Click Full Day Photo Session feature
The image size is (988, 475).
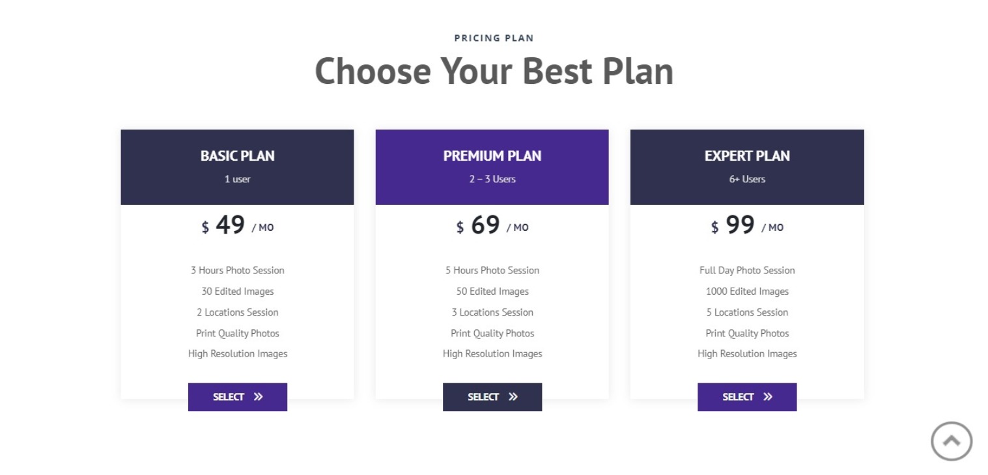tap(747, 271)
